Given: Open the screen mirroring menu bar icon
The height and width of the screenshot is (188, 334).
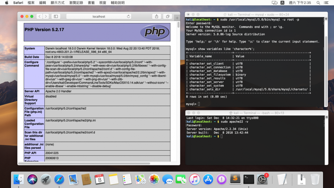Looking at the screenshot, I should 275,3.
